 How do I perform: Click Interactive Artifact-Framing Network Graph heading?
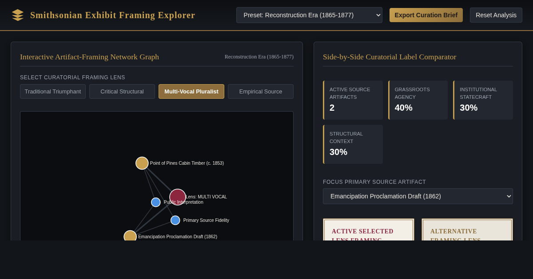[89, 57]
